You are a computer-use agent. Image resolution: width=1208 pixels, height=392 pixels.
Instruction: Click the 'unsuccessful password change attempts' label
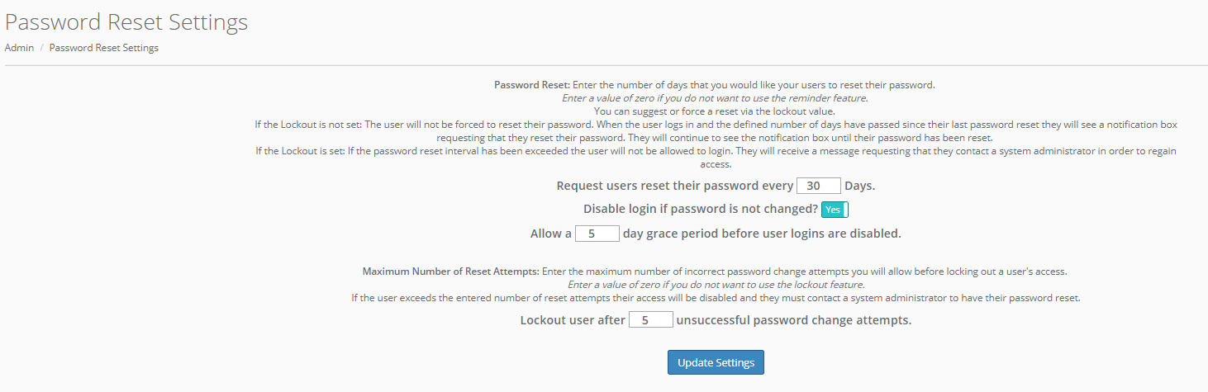(793, 320)
